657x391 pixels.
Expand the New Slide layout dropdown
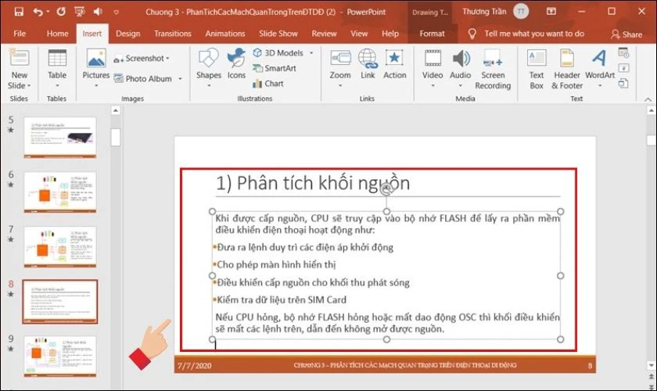(x=20, y=85)
